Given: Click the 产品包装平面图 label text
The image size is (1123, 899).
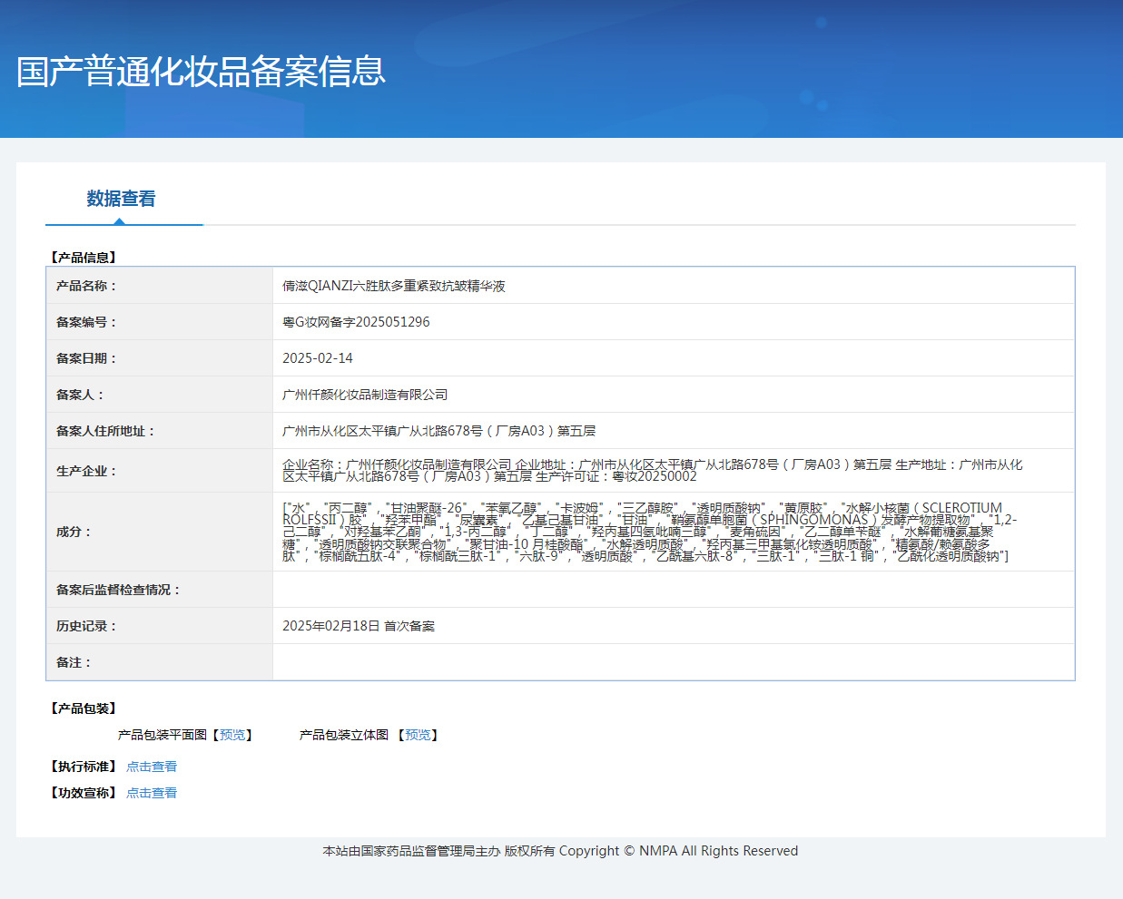Looking at the screenshot, I should (163, 735).
